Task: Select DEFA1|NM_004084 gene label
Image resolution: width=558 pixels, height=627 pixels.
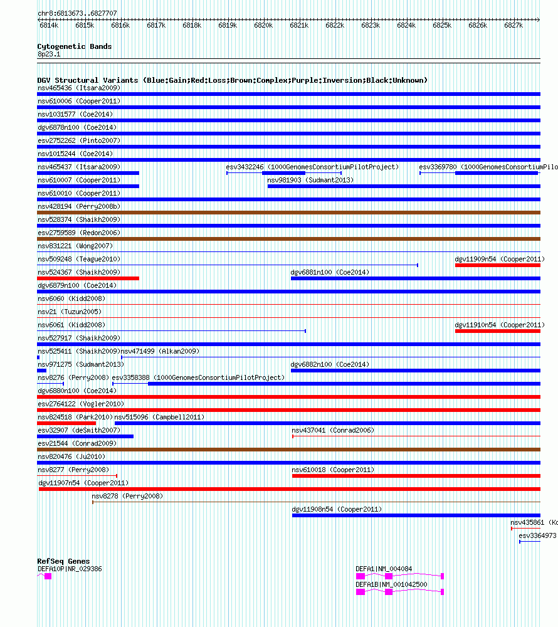Action: coord(384,570)
